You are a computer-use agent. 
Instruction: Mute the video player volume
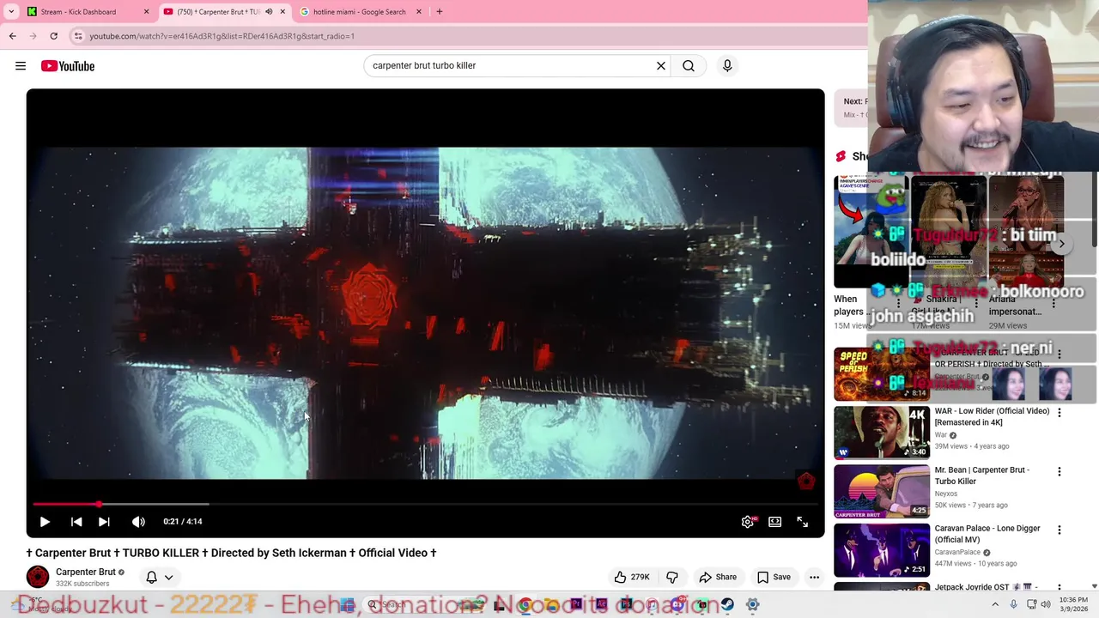pyautogui.click(x=138, y=521)
